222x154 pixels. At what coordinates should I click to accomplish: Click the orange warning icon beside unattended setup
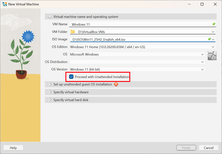116,84
